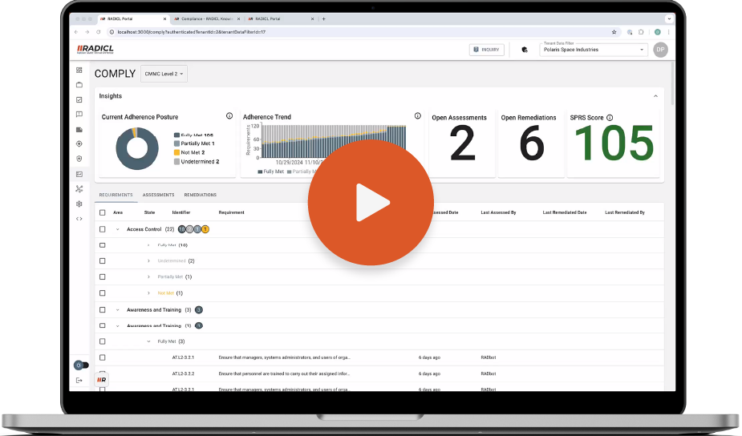Switch to the Remediations tab
This screenshot has width=742, height=436.
tap(200, 195)
